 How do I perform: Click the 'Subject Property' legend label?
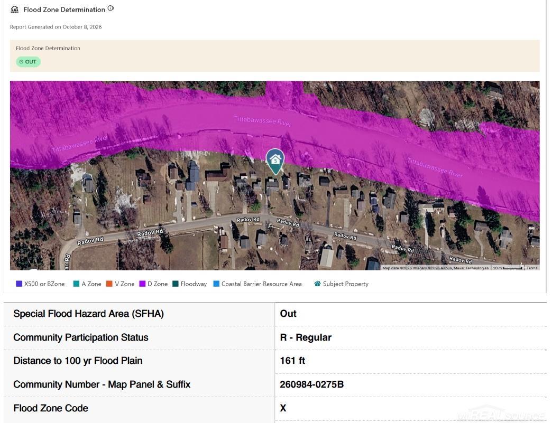point(346,284)
